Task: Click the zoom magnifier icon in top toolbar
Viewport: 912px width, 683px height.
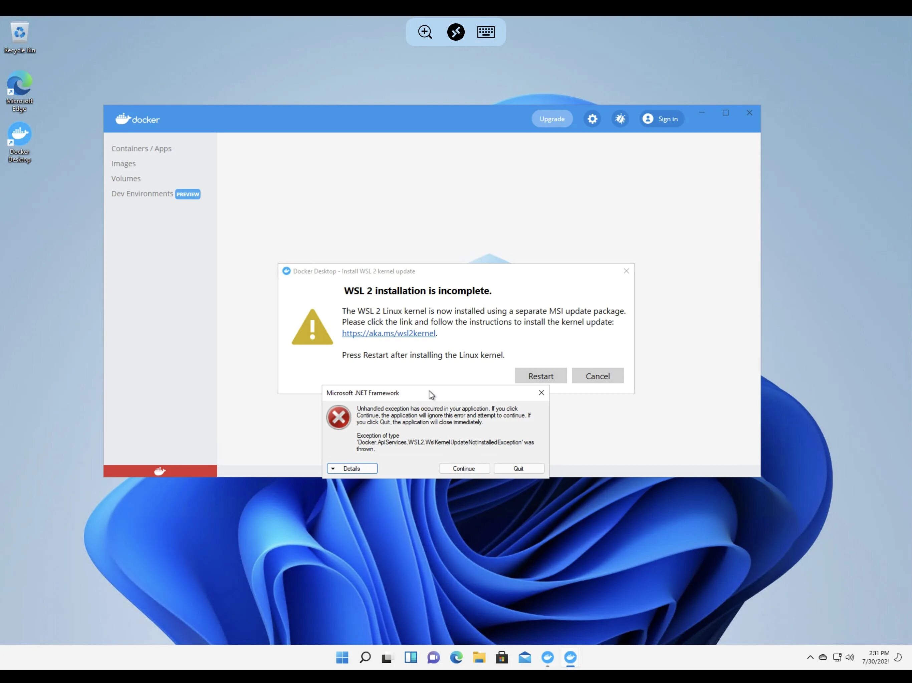Action: (x=425, y=32)
